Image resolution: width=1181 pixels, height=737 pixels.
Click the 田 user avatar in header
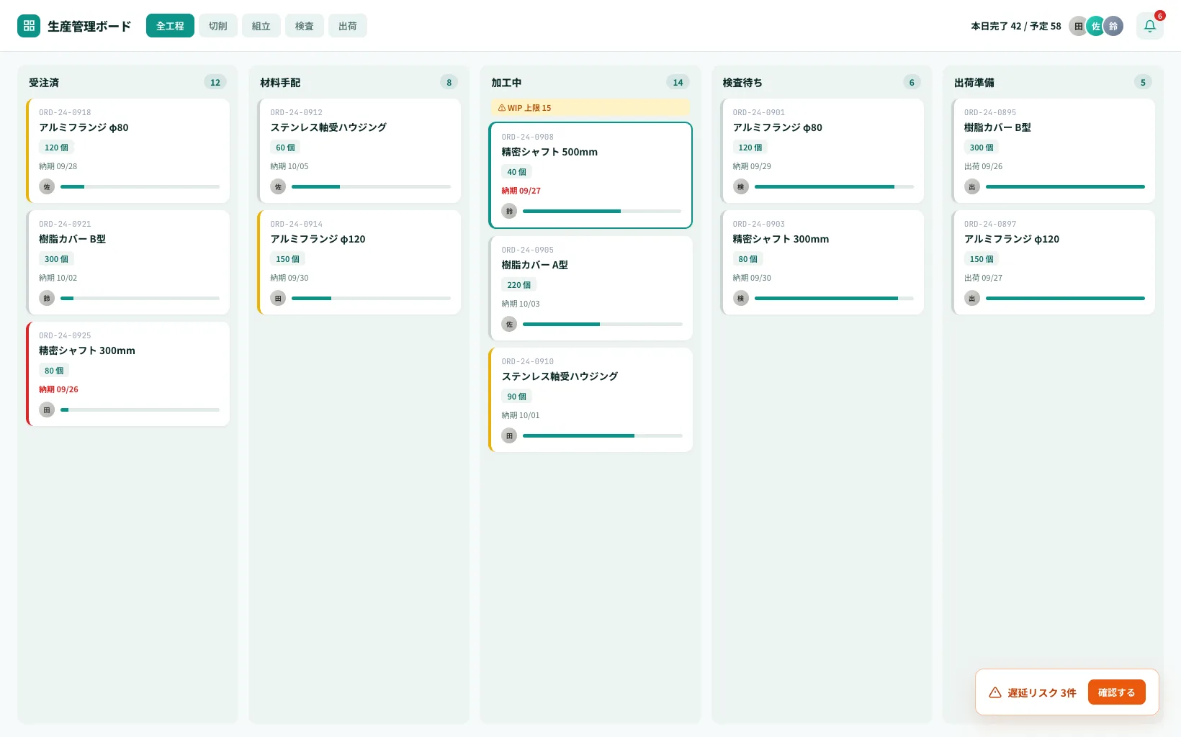[1078, 26]
